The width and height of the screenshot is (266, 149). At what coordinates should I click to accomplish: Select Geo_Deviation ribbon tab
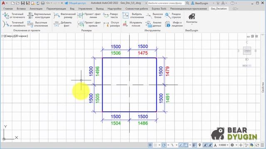(219, 9)
